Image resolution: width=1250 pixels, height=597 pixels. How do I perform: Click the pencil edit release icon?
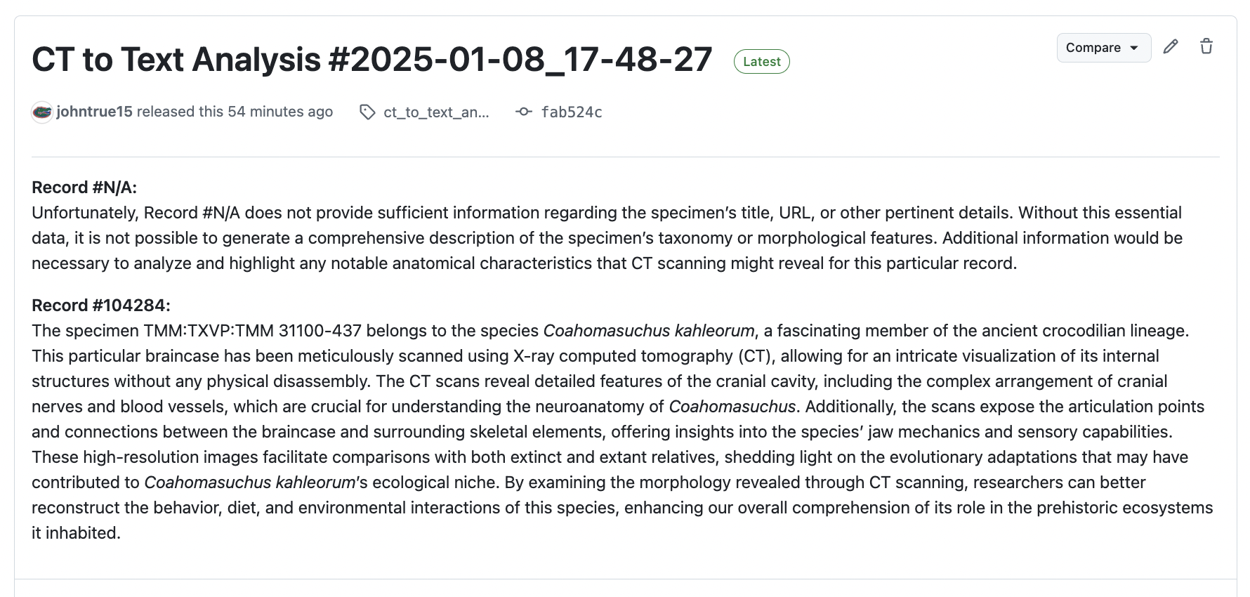pyautogui.click(x=1170, y=47)
